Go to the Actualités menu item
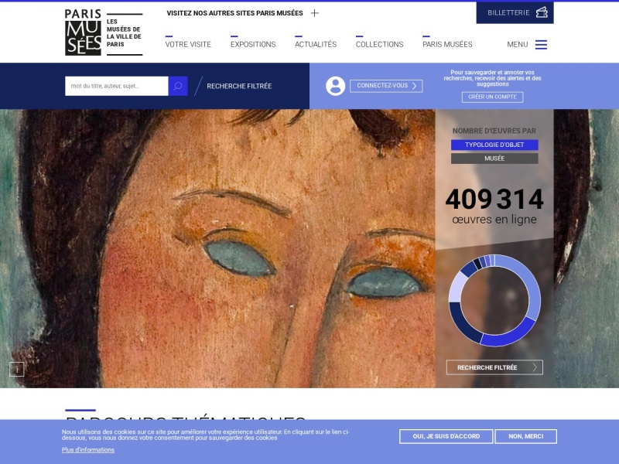The image size is (619, 464). [x=316, y=44]
